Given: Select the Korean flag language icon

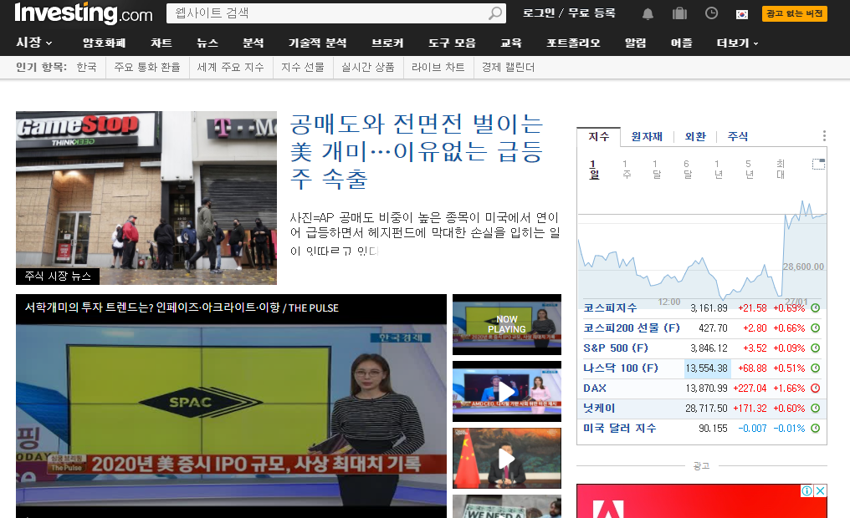Looking at the screenshot, I should (x=742, y=14).
